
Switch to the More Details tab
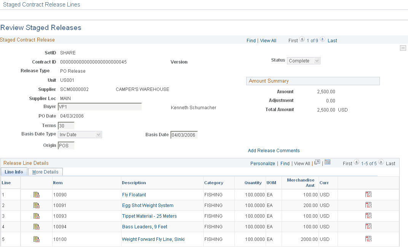[x=45, y=172]
